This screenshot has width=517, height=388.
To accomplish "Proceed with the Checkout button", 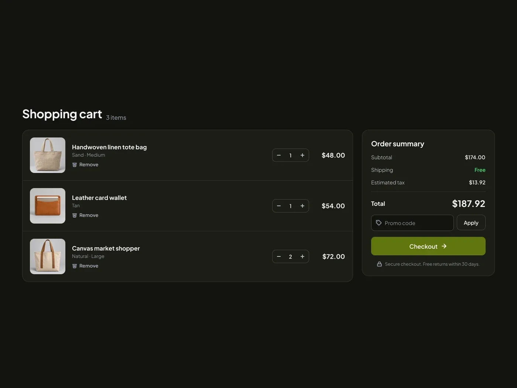I will (x=428, y=246).
